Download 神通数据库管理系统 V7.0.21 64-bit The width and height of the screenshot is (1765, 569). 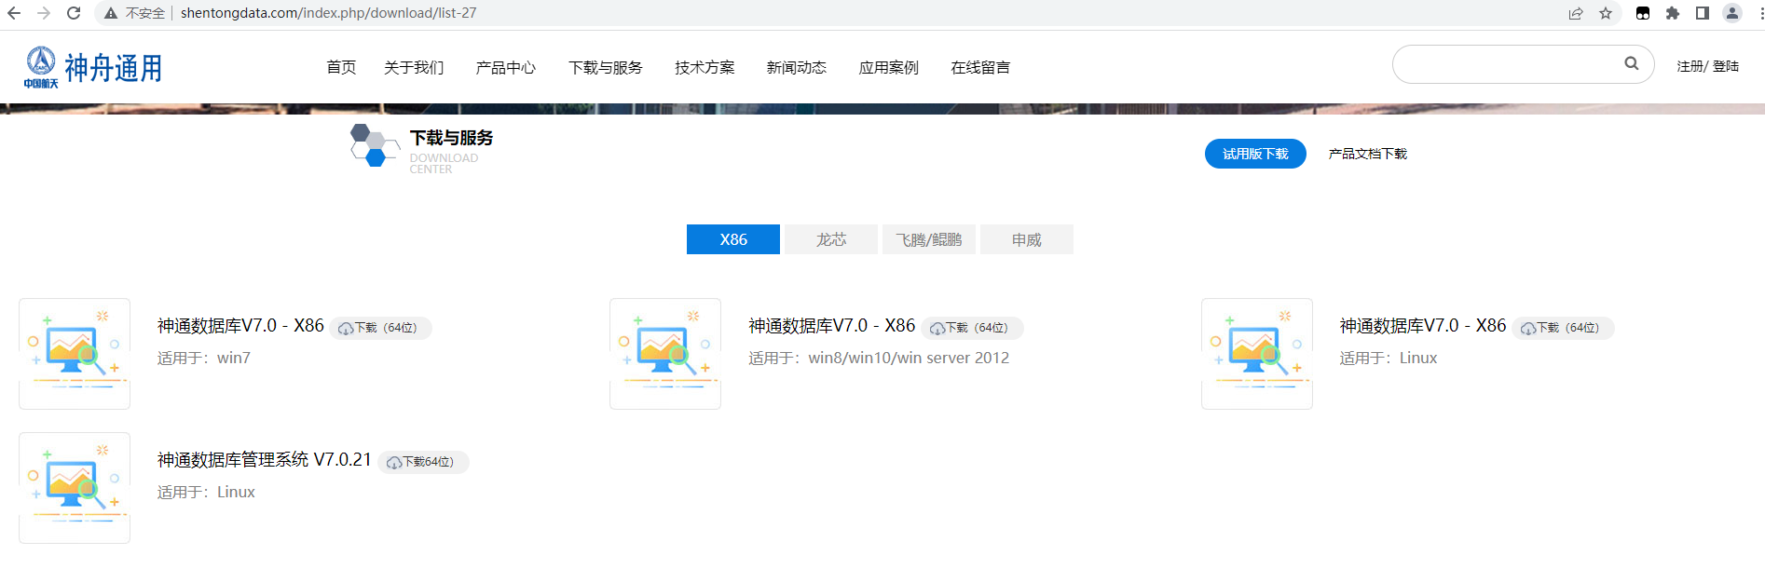point(423,462)
